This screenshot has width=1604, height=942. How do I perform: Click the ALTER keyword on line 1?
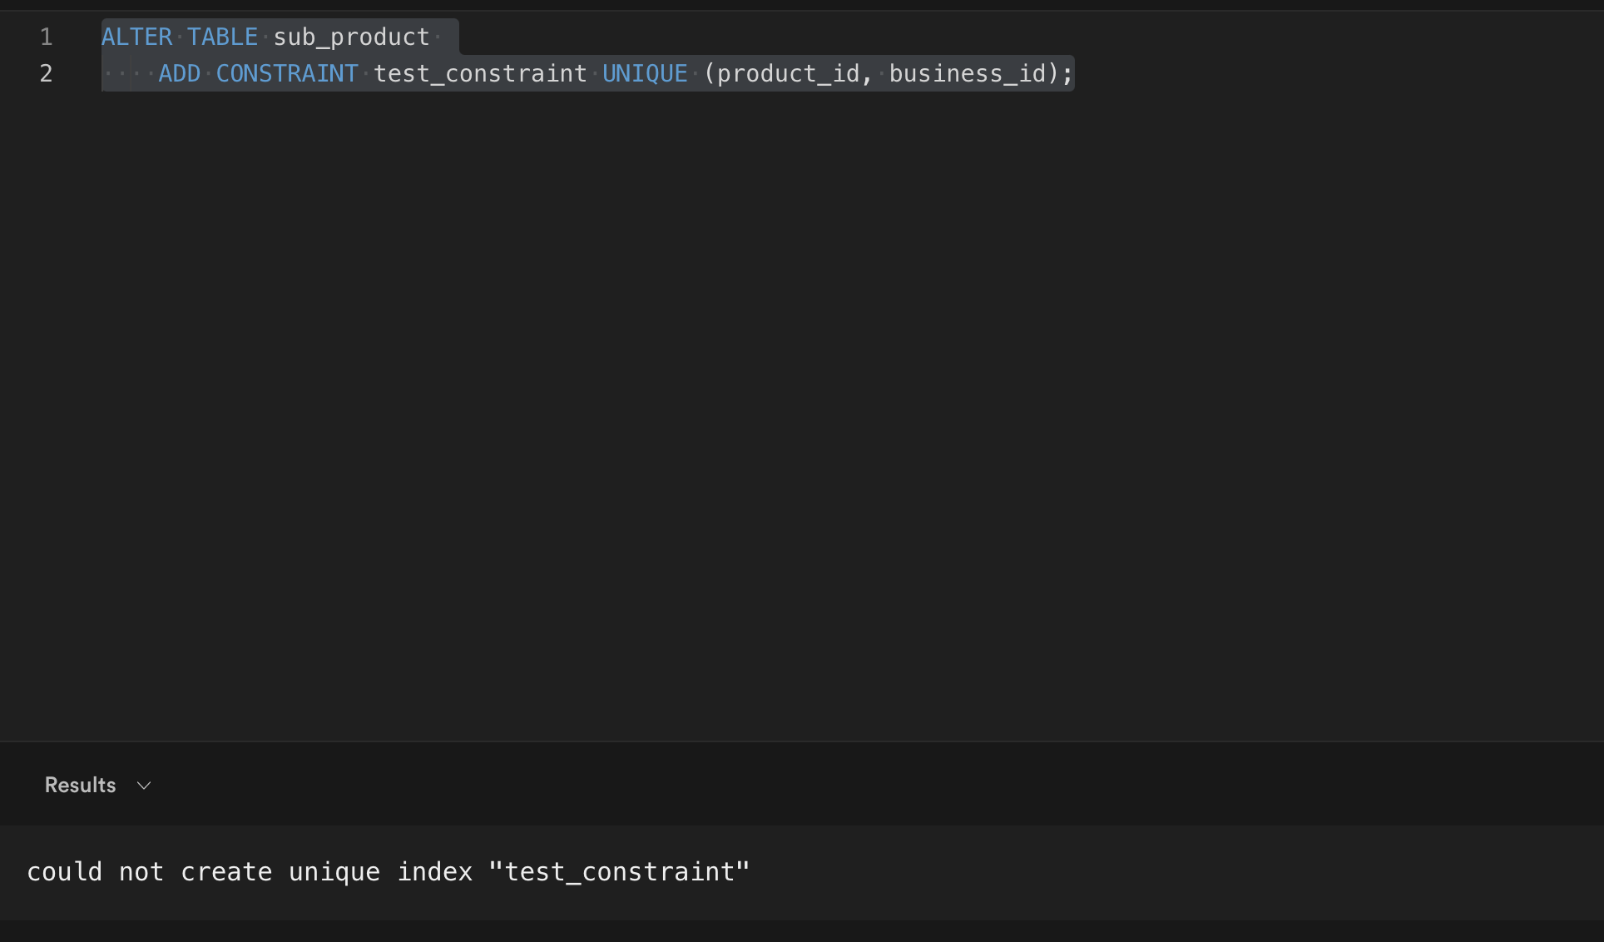(x=136, y=37)
